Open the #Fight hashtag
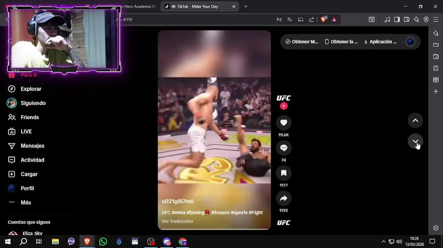The image size is (443, 248). tap(256, 213)
